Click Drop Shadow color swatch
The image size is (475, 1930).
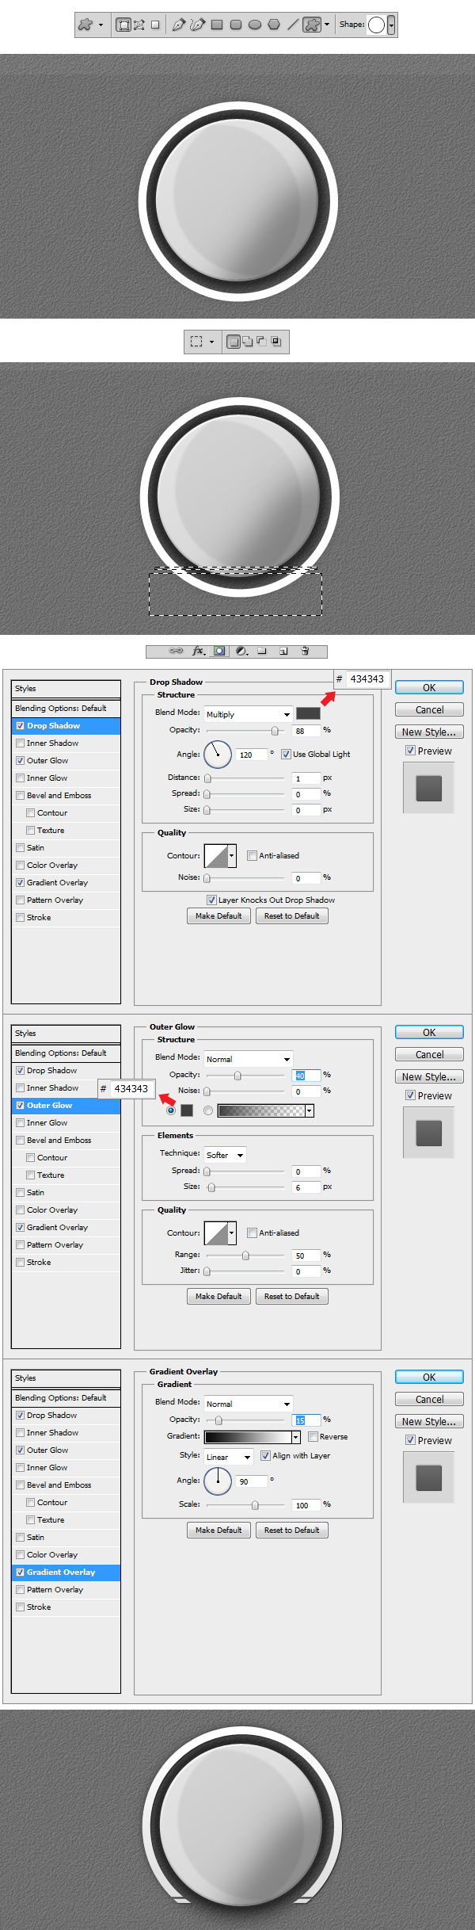coord(308,713)
